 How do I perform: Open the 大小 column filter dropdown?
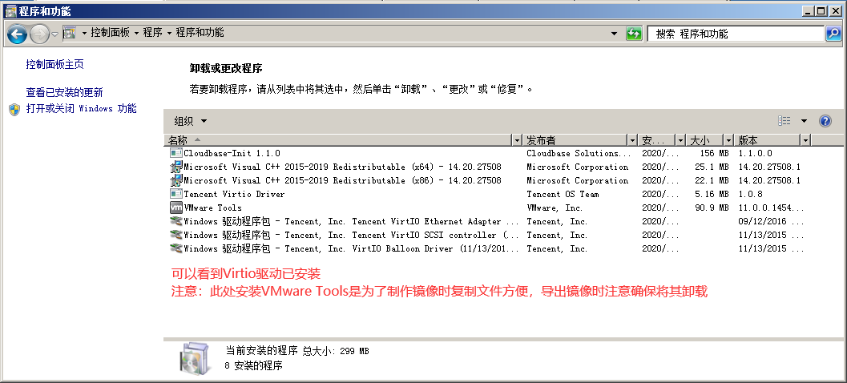tap(729, 140)
